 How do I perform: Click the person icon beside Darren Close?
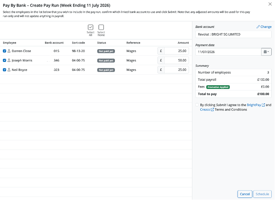pos(9,51)
